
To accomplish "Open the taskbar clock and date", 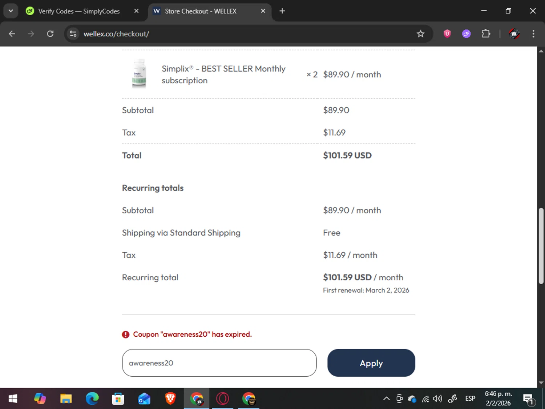I will tap(498, 398).
